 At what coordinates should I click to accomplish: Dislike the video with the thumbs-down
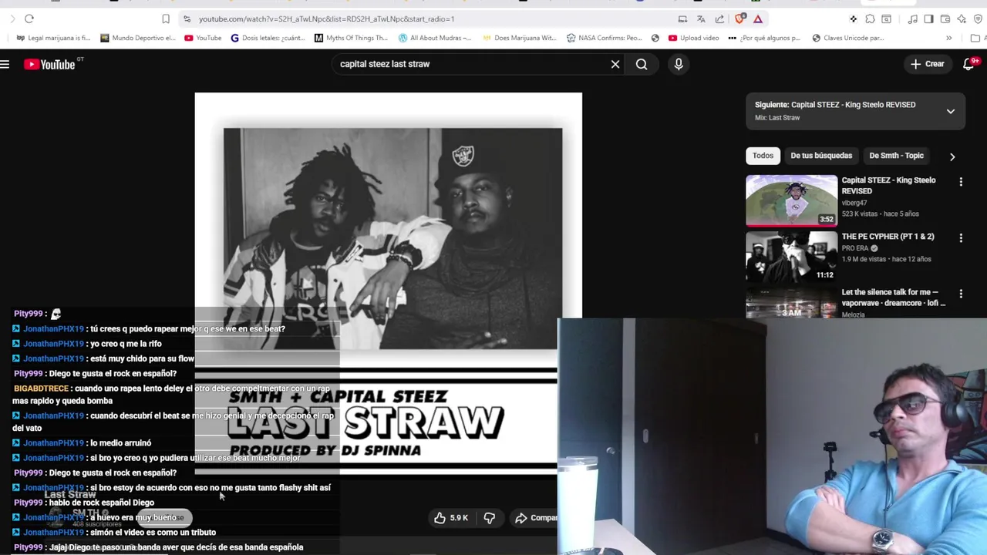click(489, 518)
